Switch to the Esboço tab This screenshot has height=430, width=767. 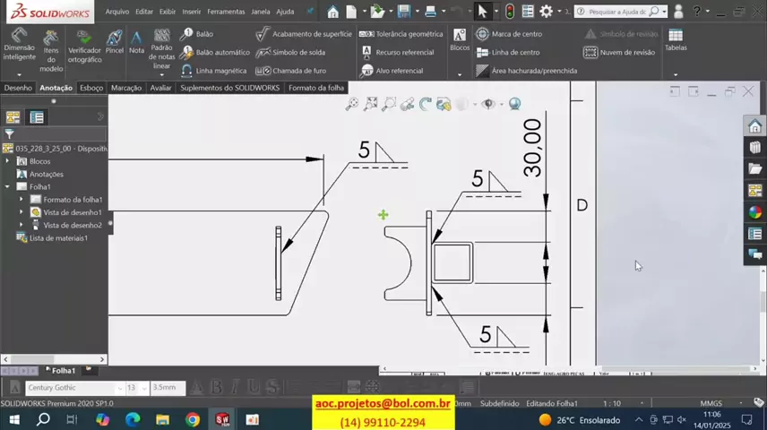(91, 88)
